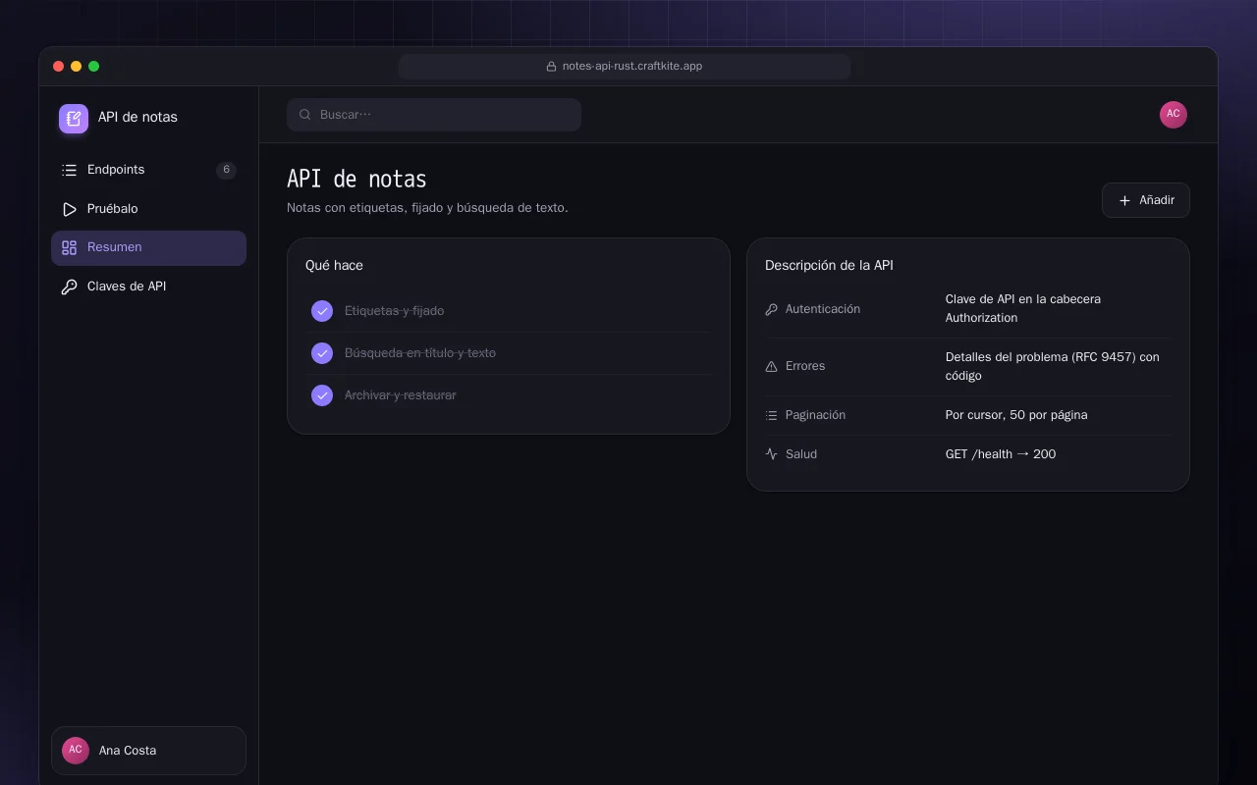Viewport: 1257px width, 785px height.
Task: Click Clave de API en la cabecera text
Action: click(x=1023, y=308)
